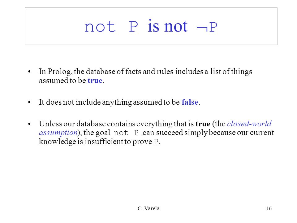Click the italic 'closed-world' text
The width and height of the screenshot is (297, 223).
coord(249,124)
